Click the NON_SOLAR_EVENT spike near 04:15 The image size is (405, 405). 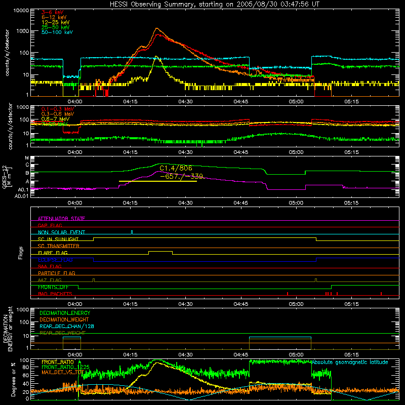(x=132, y=232)
